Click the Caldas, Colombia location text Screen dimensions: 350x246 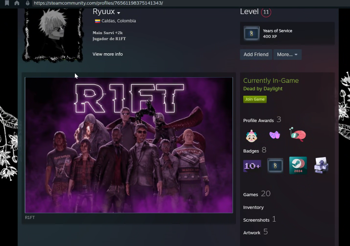[119, 21]
